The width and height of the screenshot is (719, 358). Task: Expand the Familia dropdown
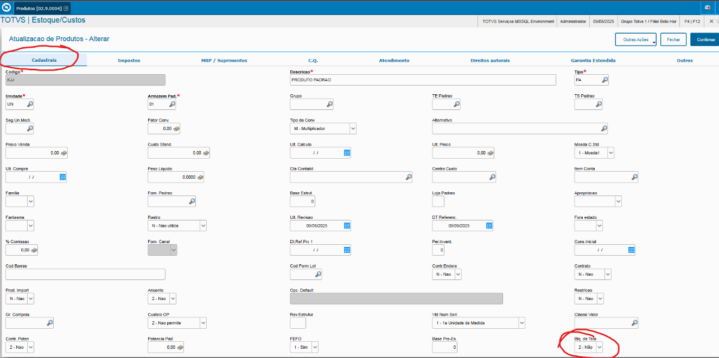click(30, 201)
